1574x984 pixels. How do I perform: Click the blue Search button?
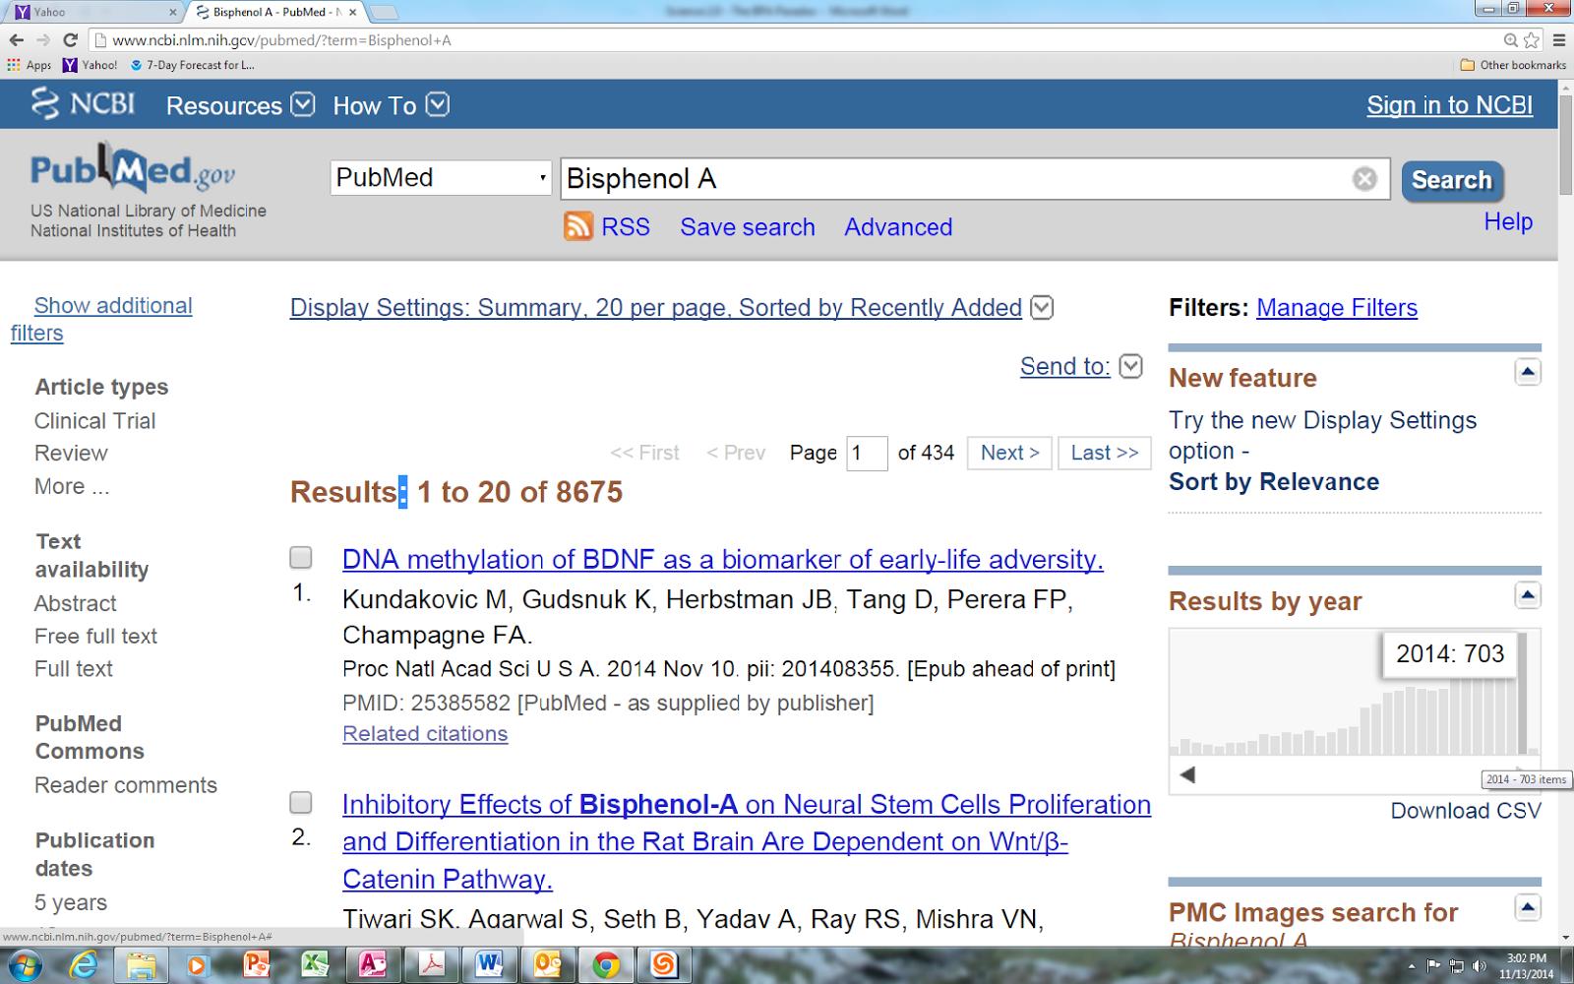click(1451, 180)
